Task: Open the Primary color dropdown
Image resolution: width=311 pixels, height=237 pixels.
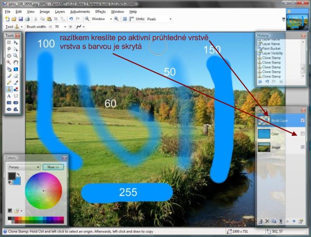Action: pyautogui.click(x=24, y=167)
